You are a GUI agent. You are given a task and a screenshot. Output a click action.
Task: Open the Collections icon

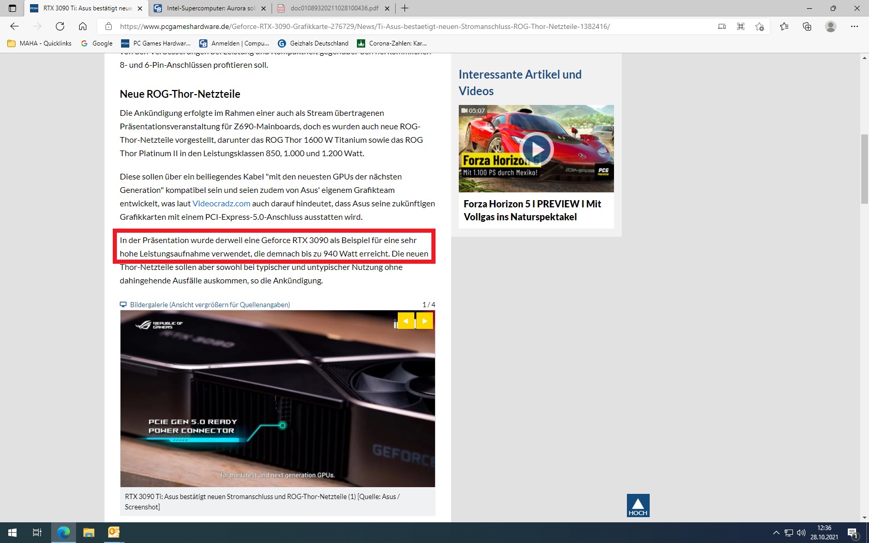tap(807, 26)
